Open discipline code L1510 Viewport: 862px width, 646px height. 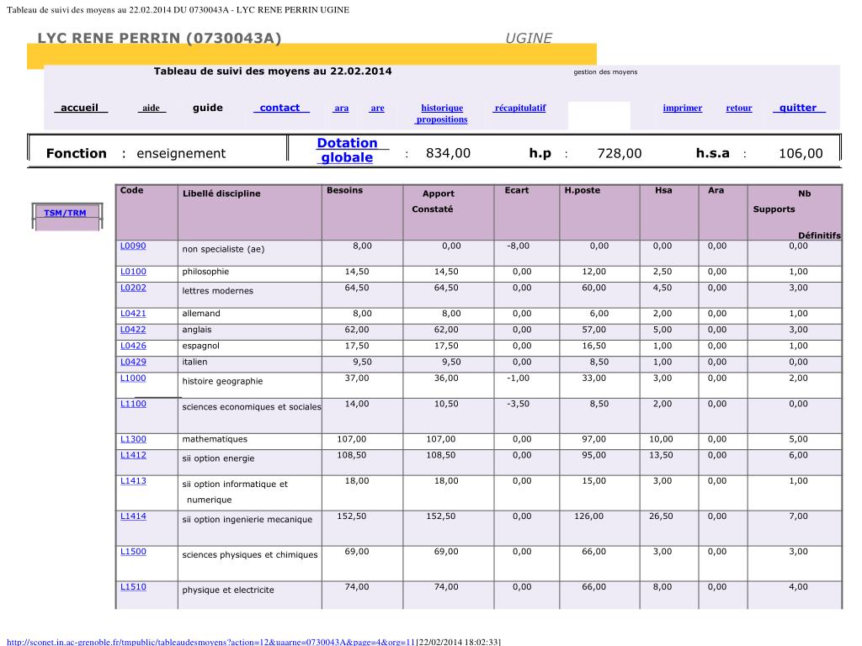click(133, 587)
